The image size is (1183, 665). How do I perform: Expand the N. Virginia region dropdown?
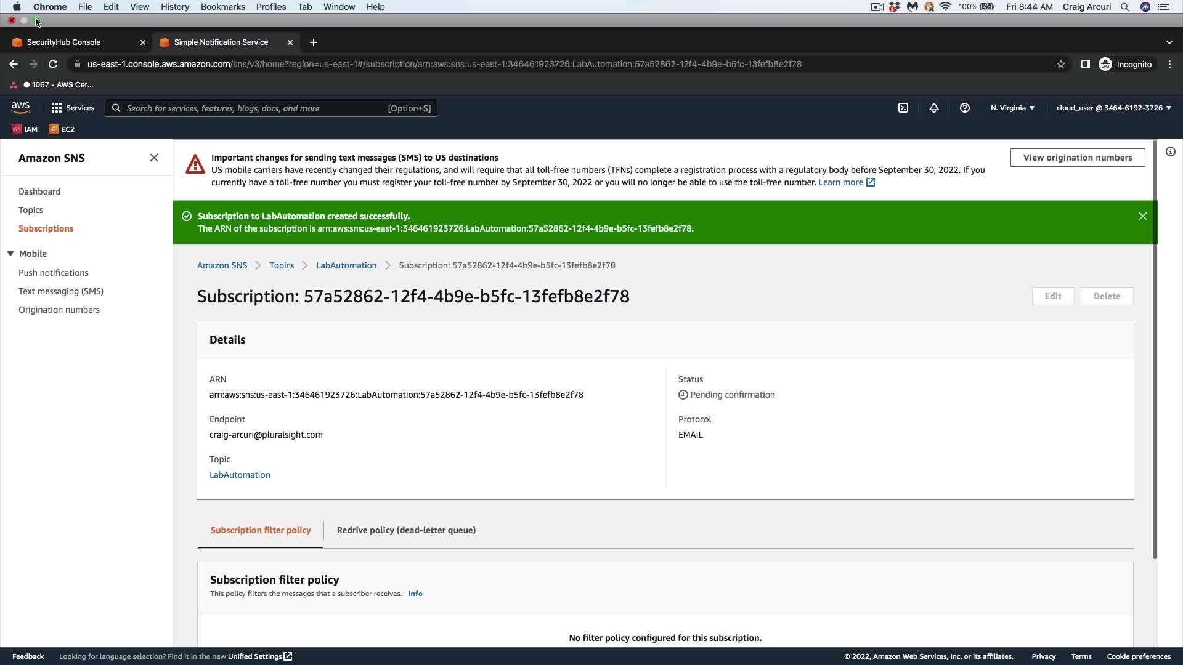point(1012,108)
